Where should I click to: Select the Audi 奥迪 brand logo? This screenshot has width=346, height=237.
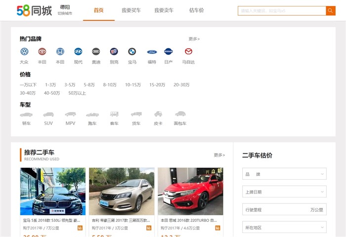tap(96, 51)
